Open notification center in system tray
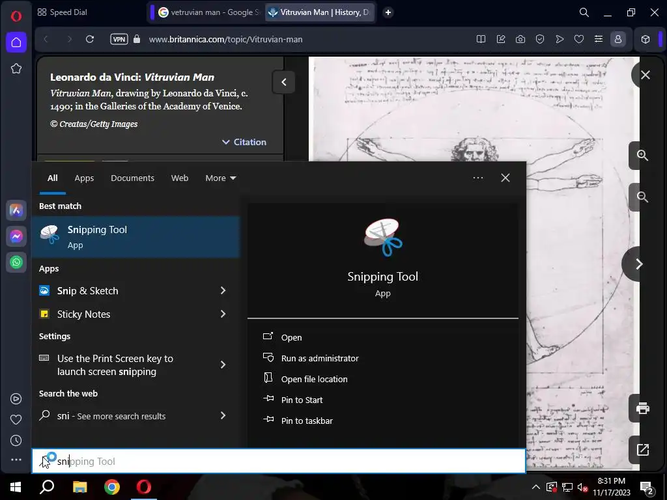 (647, 488)
